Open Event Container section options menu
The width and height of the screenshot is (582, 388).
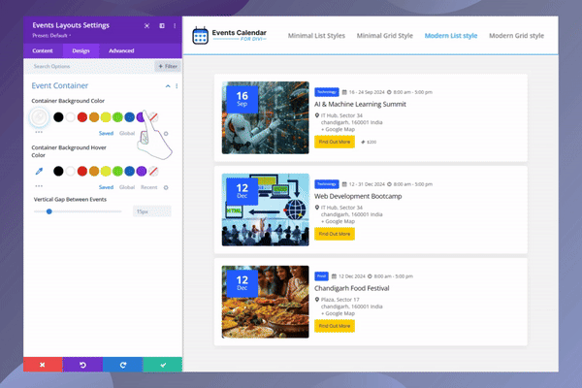[x=177, y=86]
